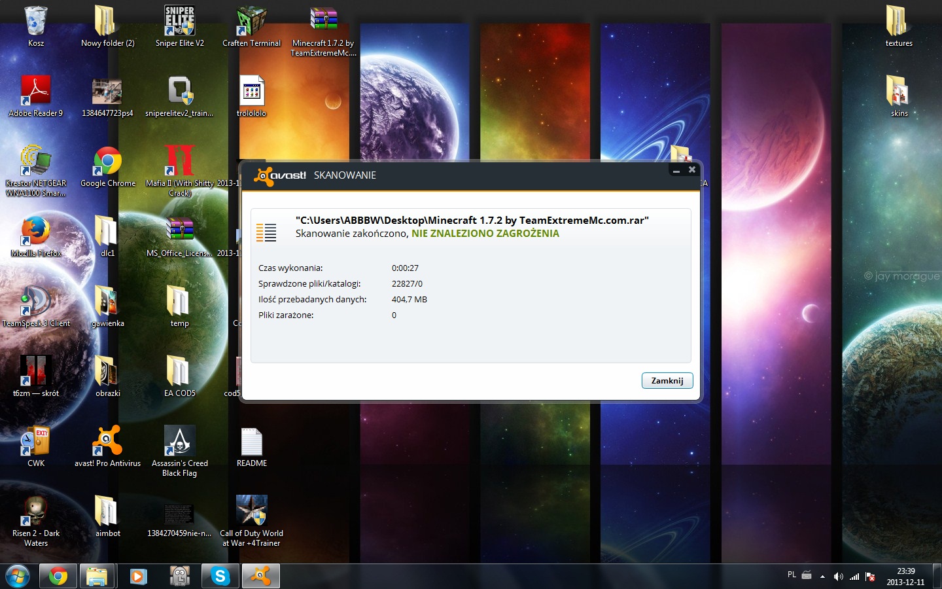942x589 pixels.
Task: Open the network signal tray icon
Action: (x=854, y=577)
